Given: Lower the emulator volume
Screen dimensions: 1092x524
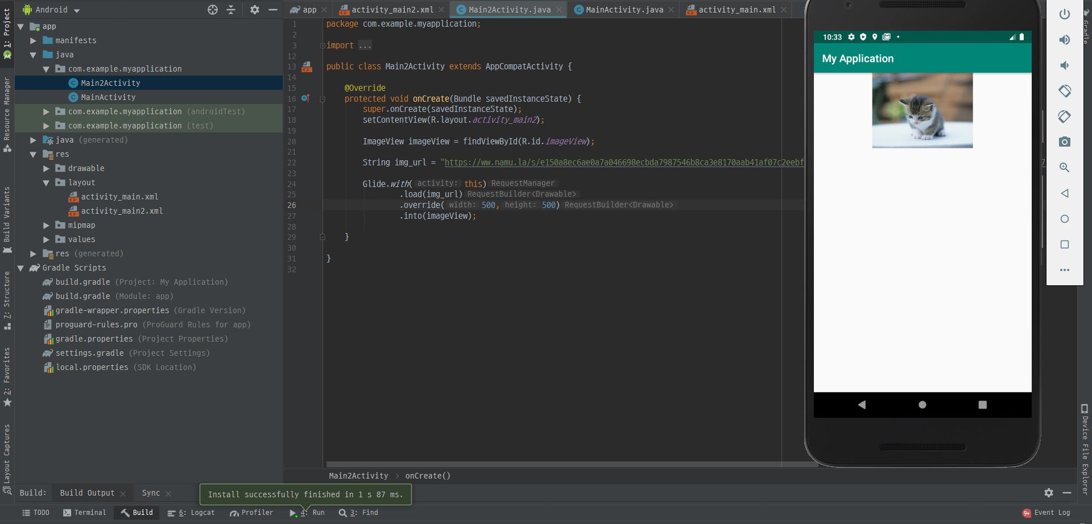Looking at the screenshot, I should click(x=1065, y=65).
